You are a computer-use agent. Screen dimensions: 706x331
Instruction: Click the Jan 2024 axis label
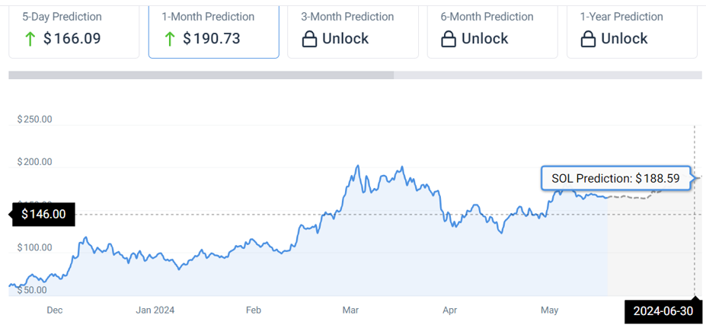tap(155, 310)
